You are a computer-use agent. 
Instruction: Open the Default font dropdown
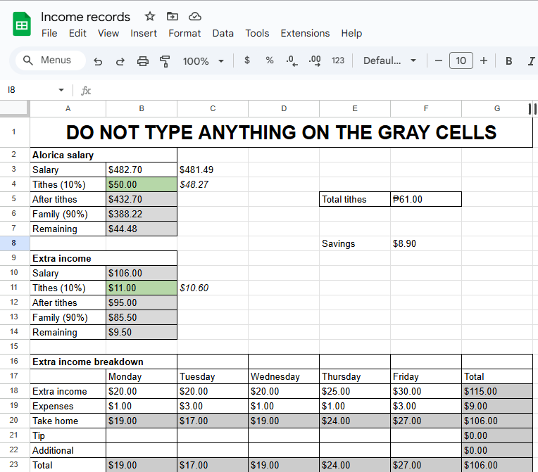point(390,61)
